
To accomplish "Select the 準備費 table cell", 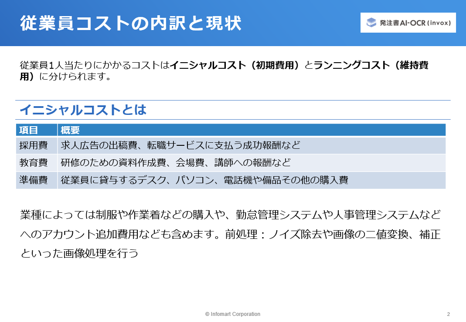I will [x=37, y=180].
